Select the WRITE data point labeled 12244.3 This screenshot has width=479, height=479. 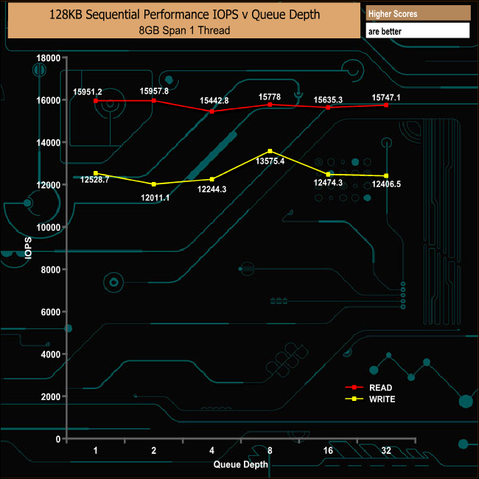click(212, 179)
